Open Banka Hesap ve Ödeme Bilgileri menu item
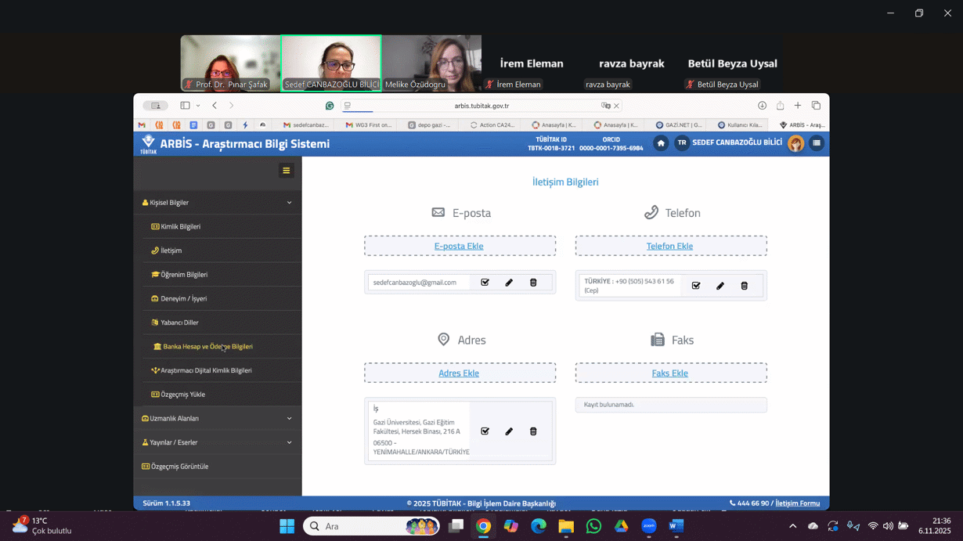The width and height of the screenshot is (963, 541). click(x=207, y=347)
